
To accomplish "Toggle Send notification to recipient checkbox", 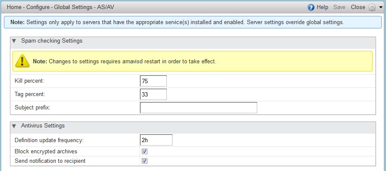I will click(x=144, y=161).
